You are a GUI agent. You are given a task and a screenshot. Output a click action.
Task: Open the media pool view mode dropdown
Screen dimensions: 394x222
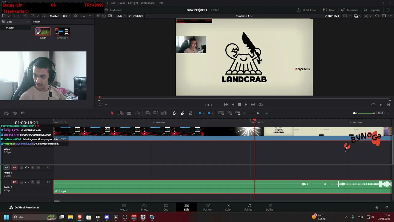[66, 16]
